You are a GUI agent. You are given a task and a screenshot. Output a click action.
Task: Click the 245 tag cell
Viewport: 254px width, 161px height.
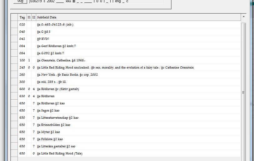click(x=22, y=68)
